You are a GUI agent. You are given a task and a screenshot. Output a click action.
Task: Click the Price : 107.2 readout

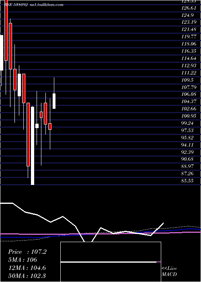click(x=27, y=252)
